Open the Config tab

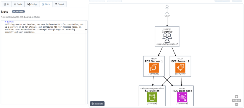(32, 4)
